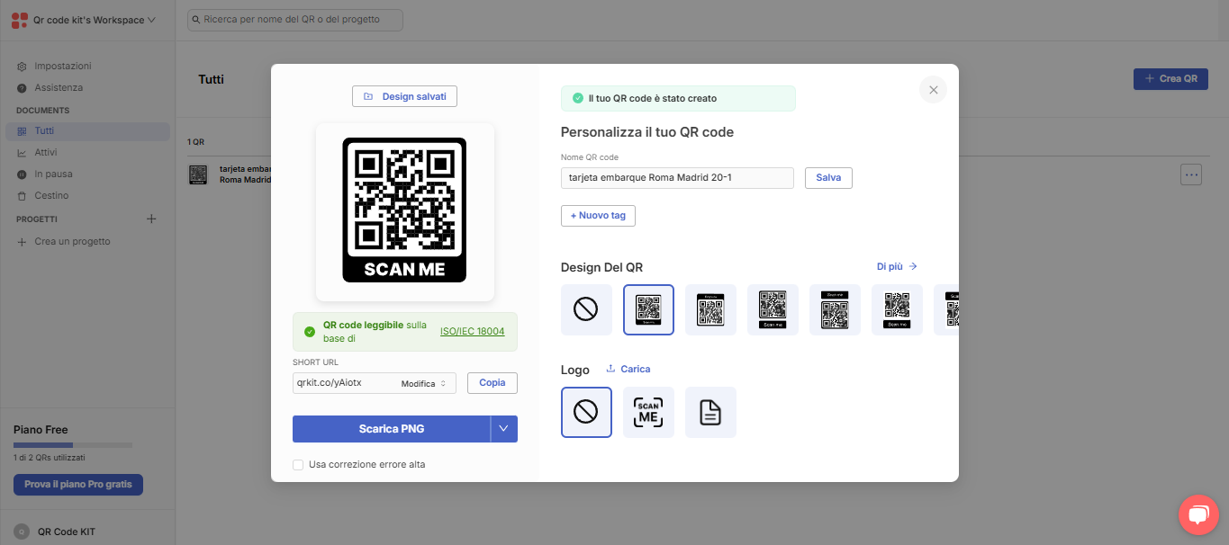The width and height of the screenshot is (1229, 545).
Task: Click the Copia short URL button
Action: click(x=493, y=383)
